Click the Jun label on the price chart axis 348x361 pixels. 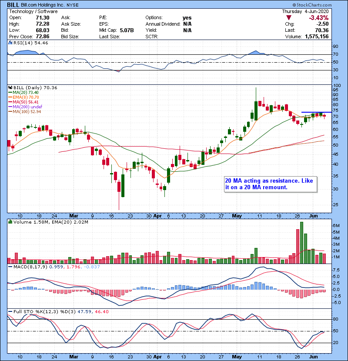314,216
